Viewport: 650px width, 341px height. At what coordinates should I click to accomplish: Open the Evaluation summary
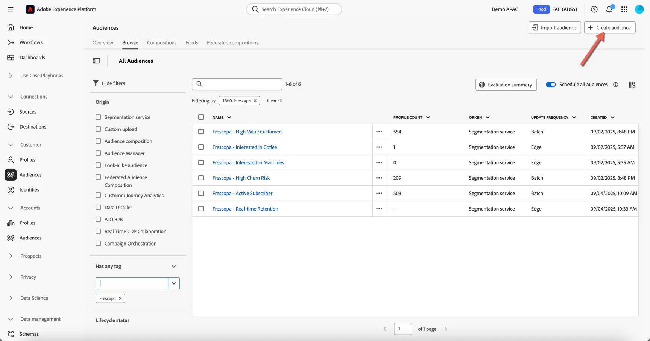[x=506, y=85]
